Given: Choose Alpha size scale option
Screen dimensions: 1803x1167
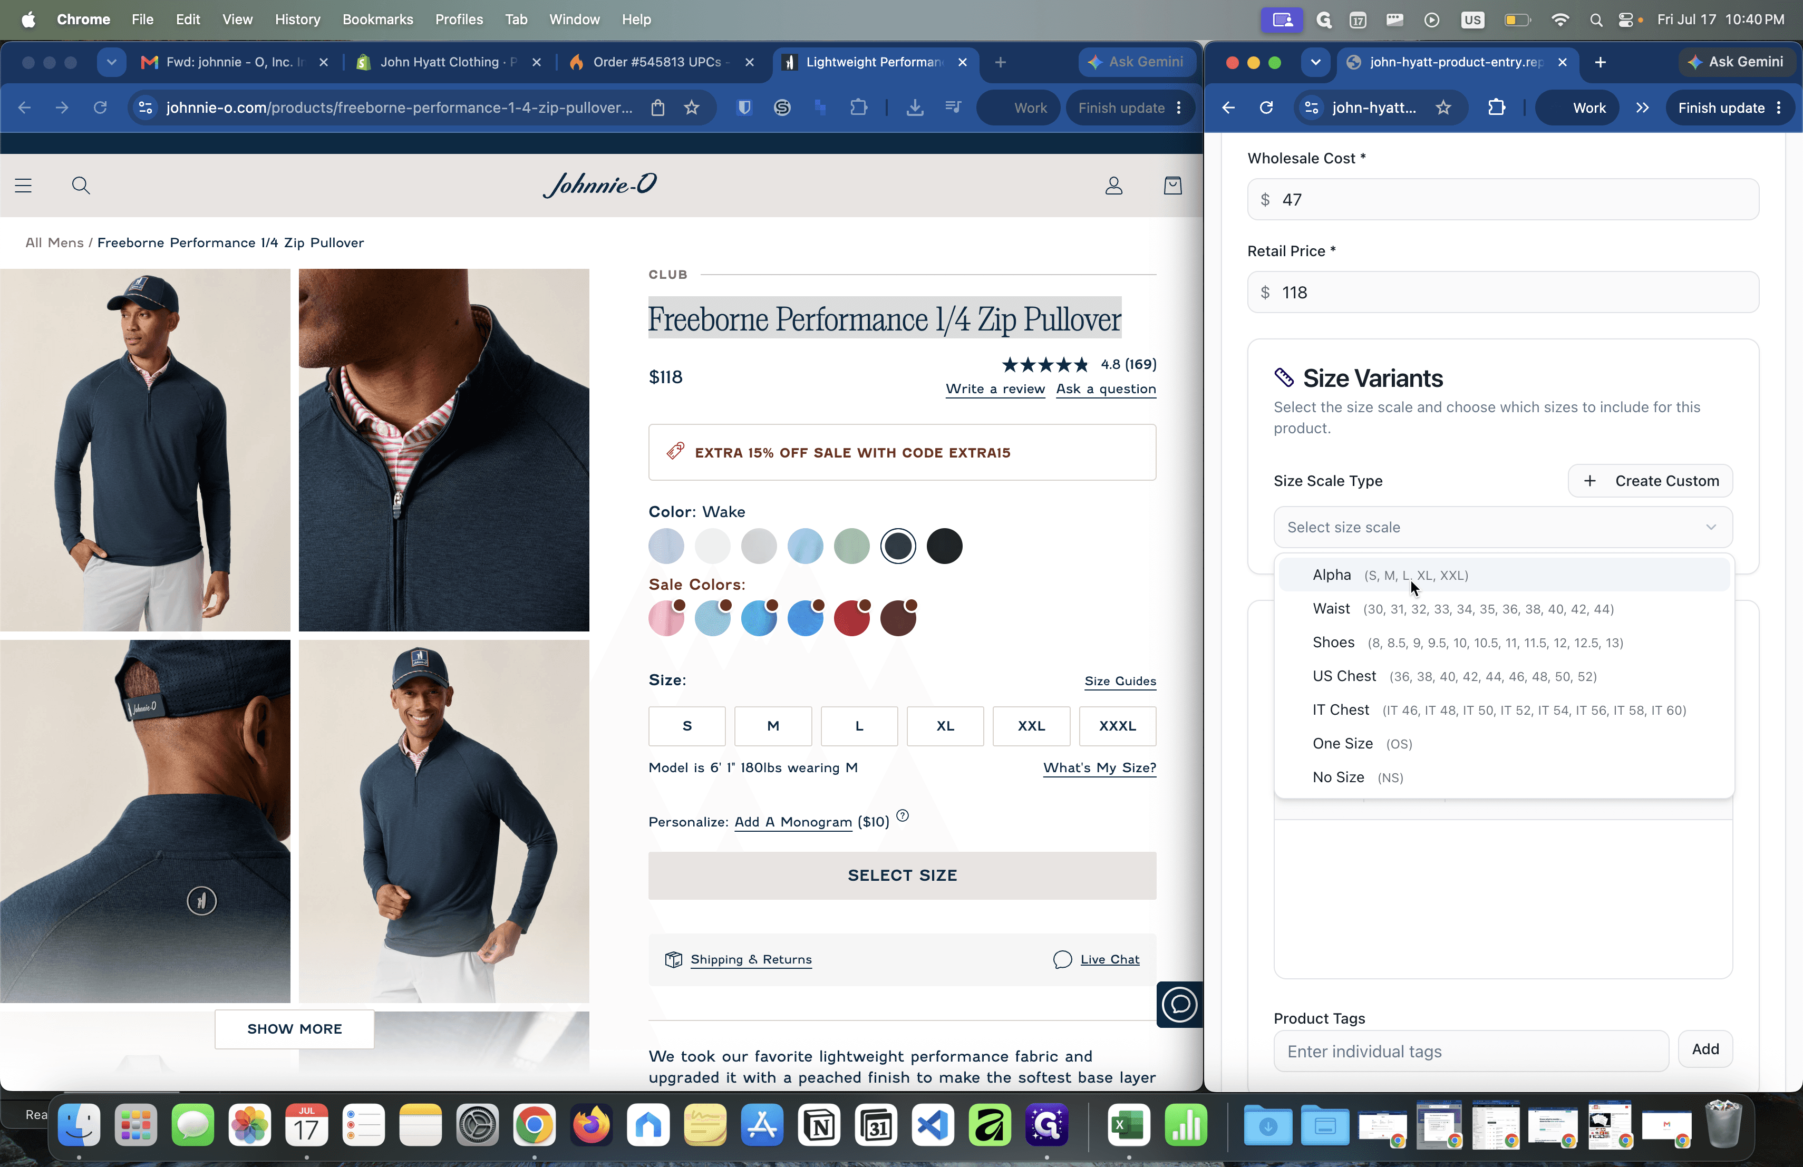Looking at the screenshot, I should point(1505,575).
